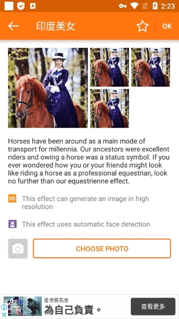Tap the 印度美女 title text

(56, 26)
